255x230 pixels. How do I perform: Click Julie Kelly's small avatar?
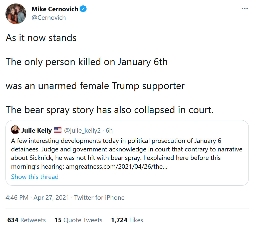(x=15, y=130)
